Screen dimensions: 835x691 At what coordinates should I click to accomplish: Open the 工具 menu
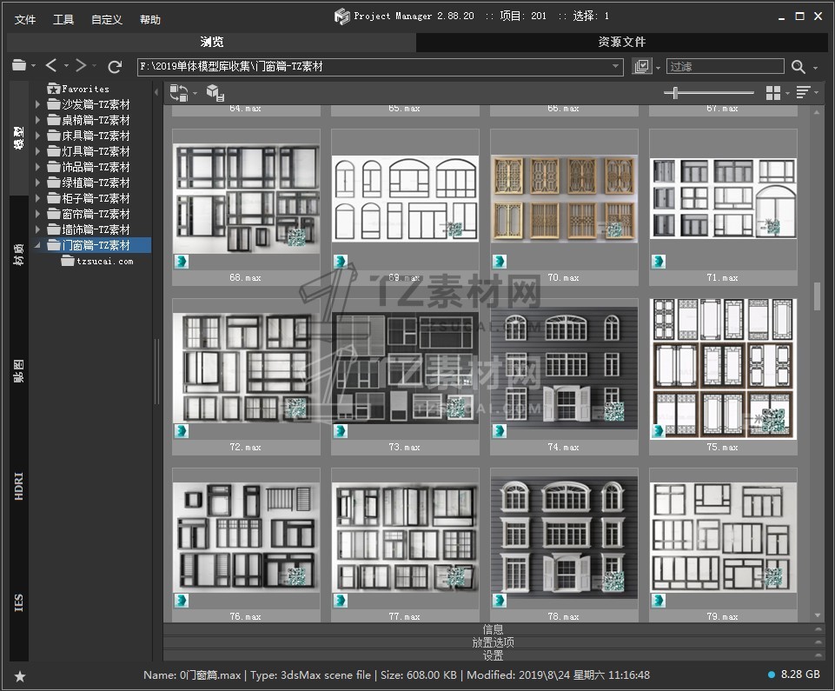coord(63,20)
